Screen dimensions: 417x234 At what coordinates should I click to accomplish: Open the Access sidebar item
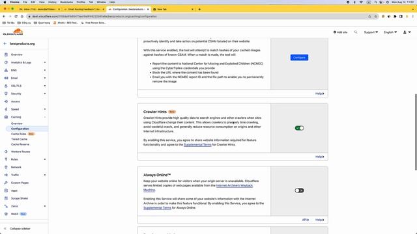coord(16,101)
